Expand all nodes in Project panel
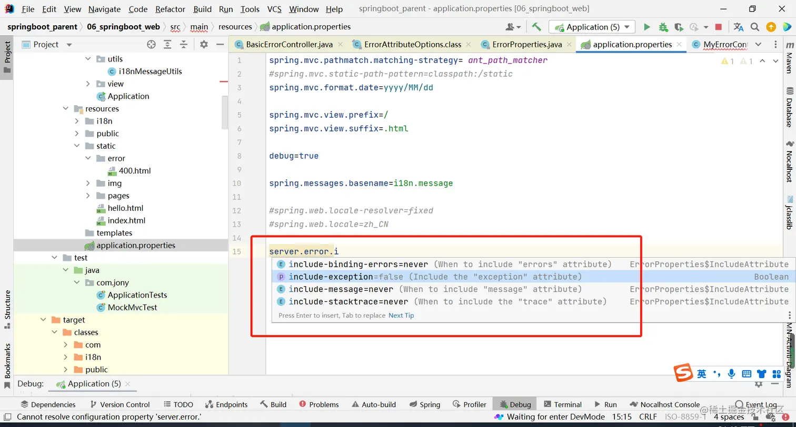Image resolution: width=796 pixels, height=427 pixels. 167,45
